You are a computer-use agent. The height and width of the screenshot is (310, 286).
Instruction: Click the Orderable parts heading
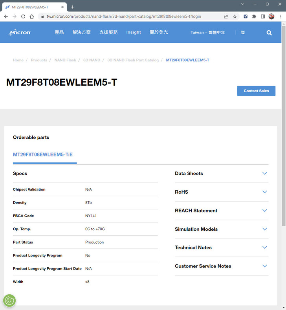pos(31,138)
